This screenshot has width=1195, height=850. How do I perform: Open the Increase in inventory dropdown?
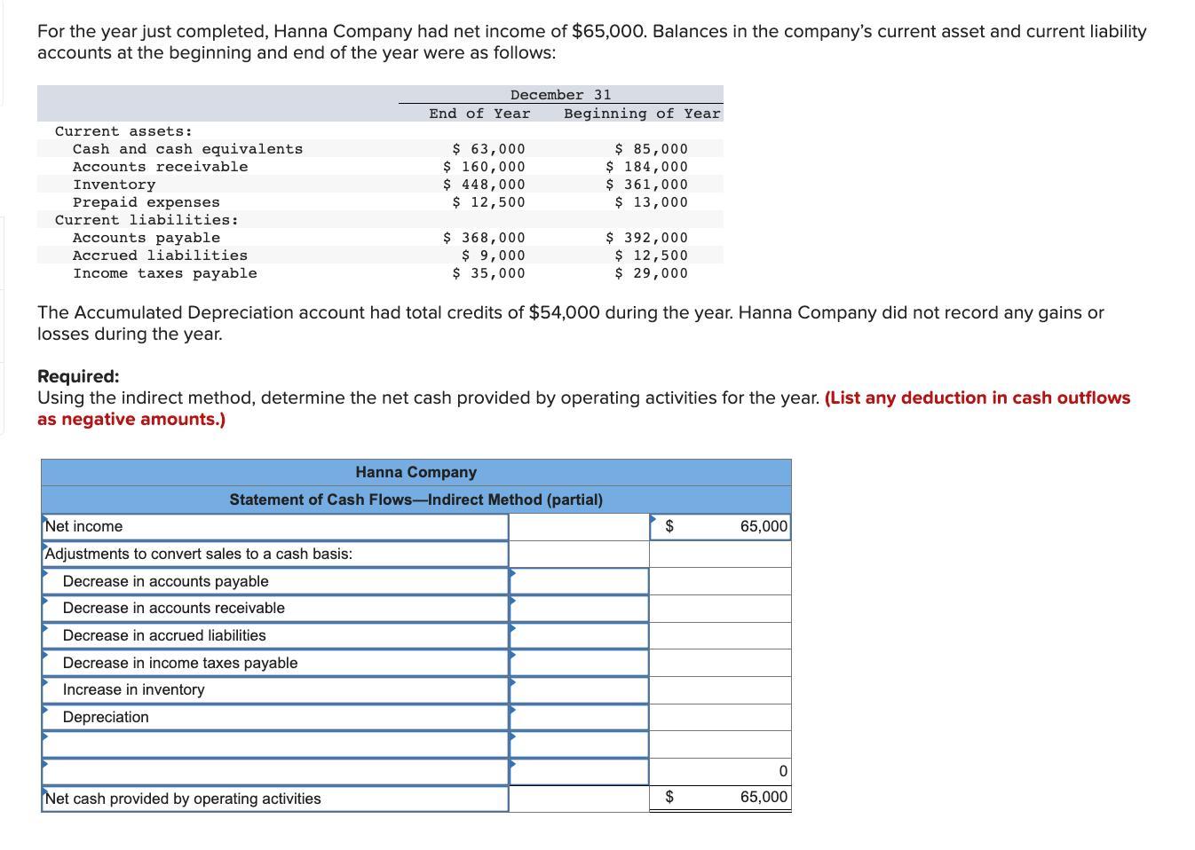click(x=275, y=690)
